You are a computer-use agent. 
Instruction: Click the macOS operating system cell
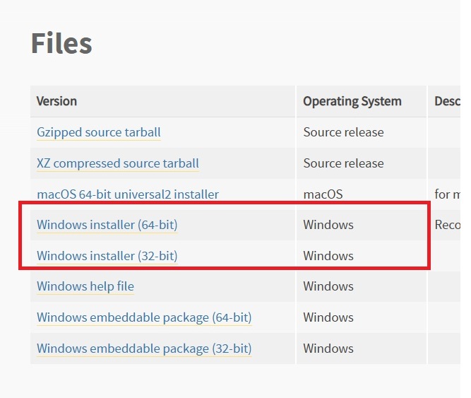click(322, 194)
